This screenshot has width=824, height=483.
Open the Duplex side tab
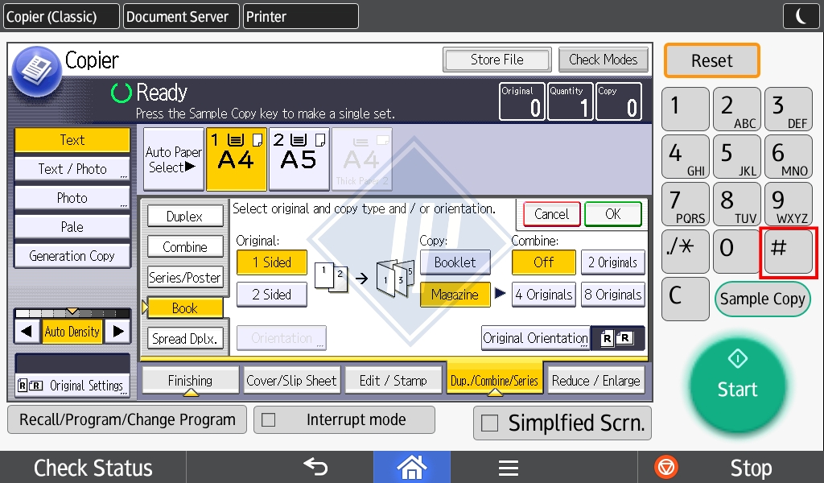point(185,217)
